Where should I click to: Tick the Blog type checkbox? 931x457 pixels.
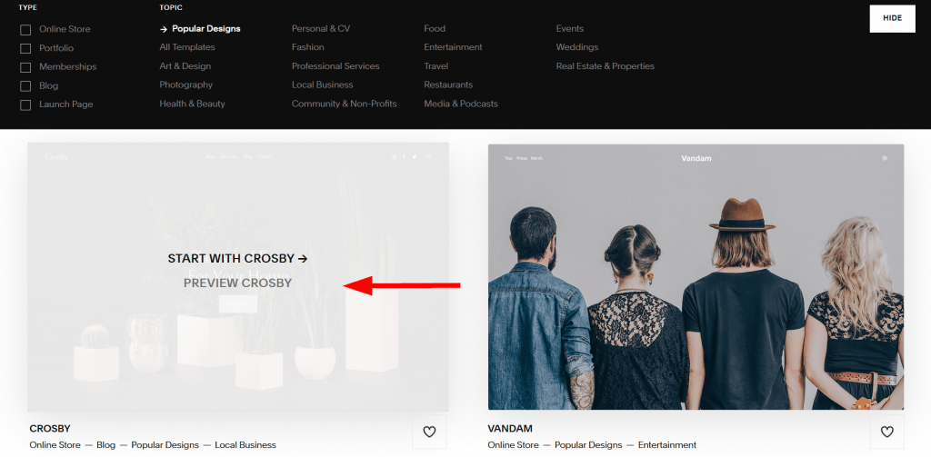click(25, 86)
